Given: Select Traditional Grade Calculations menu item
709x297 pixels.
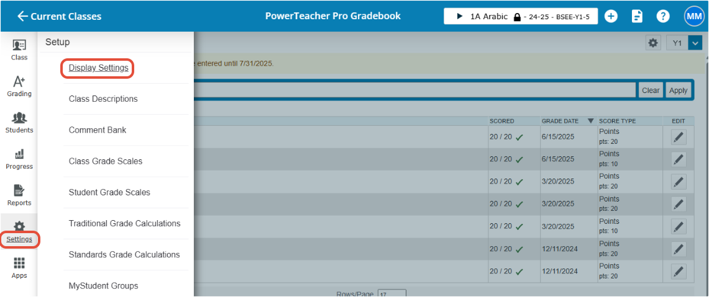Looking at the screenshot, I should (124, 223).
